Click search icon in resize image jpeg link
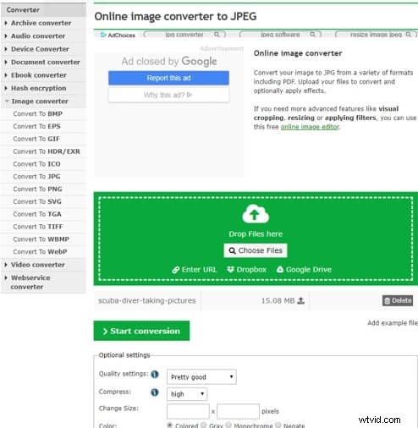418x428 pixels. click(x=408, y=35)
